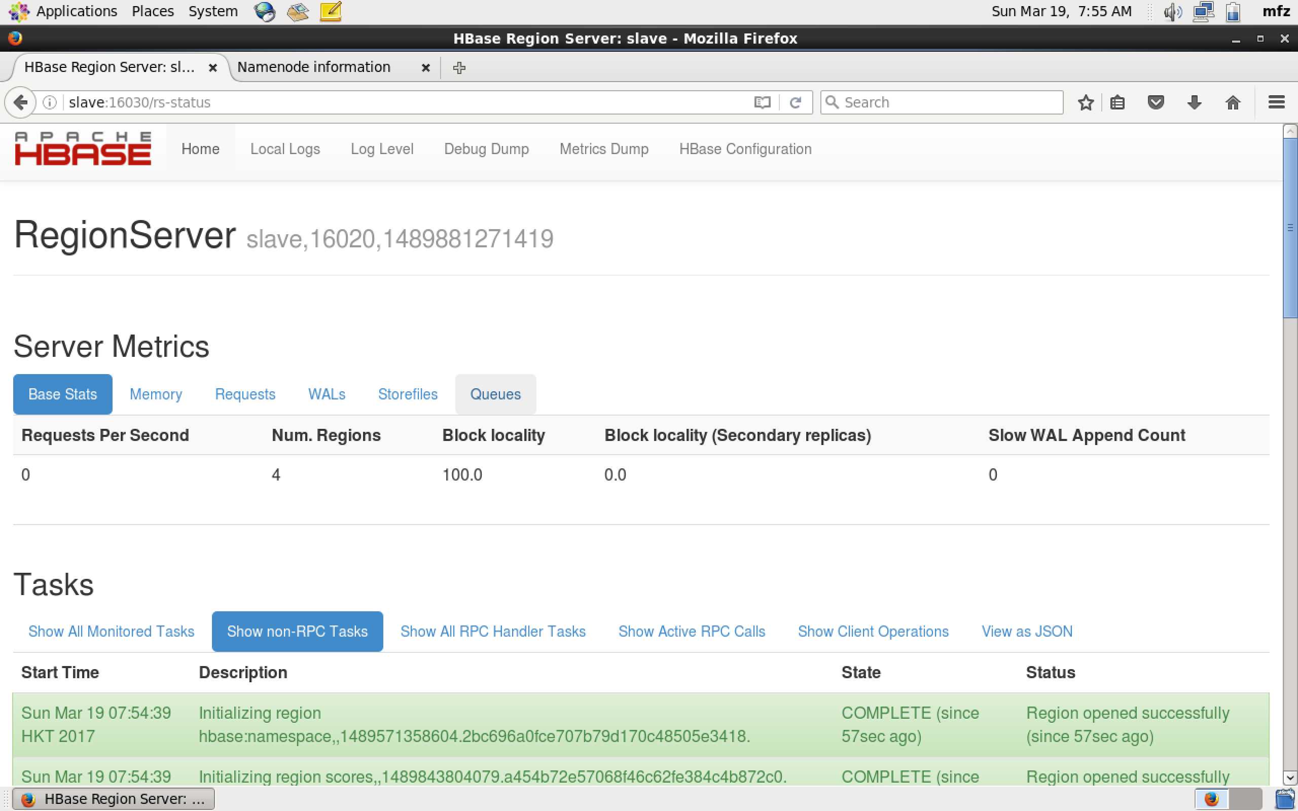Open the Applications menu
The width and height of the screenshot is (1298, 811).
click(77, 11)
